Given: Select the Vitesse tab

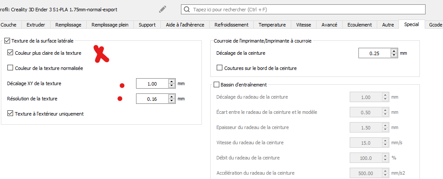Looking at the screenshot, I should tap(303, 25).
